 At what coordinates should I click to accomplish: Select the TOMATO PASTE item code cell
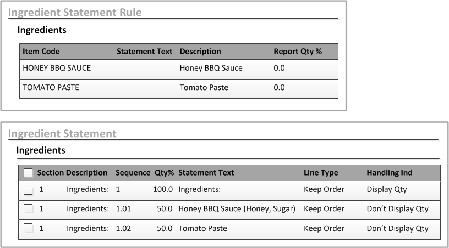(x=51, y=88)
